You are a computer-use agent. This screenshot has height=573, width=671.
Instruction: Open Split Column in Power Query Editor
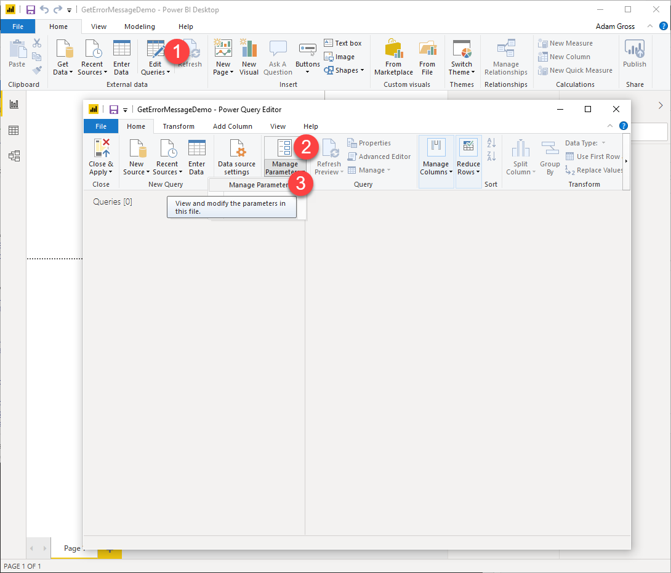click(x=521, y=157)
